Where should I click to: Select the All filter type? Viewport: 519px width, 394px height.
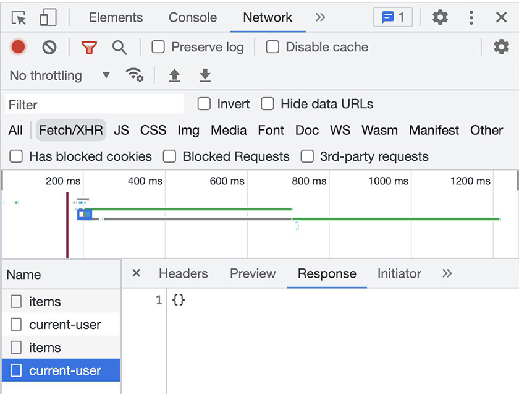coord(15,130)
